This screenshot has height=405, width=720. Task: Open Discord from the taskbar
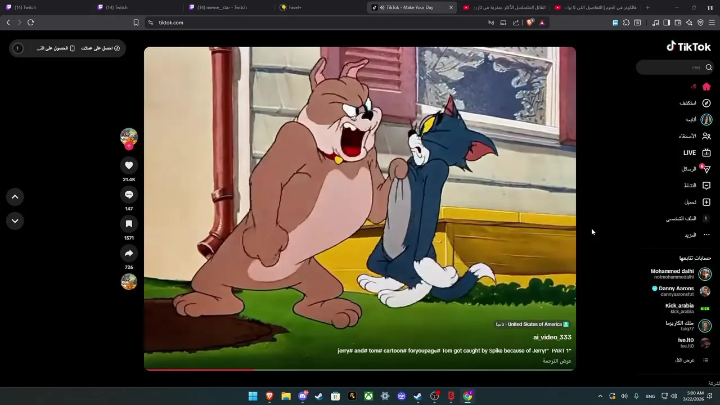pyautogui.click(x=303, y=396)
